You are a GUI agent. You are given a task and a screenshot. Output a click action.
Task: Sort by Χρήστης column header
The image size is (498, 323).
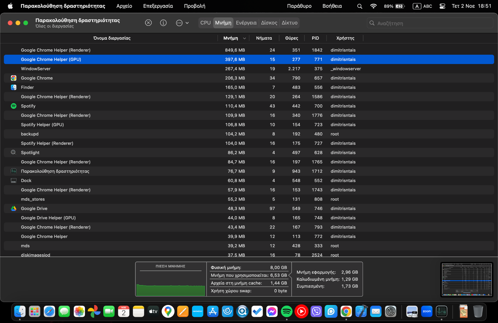(x=345, y=38)
